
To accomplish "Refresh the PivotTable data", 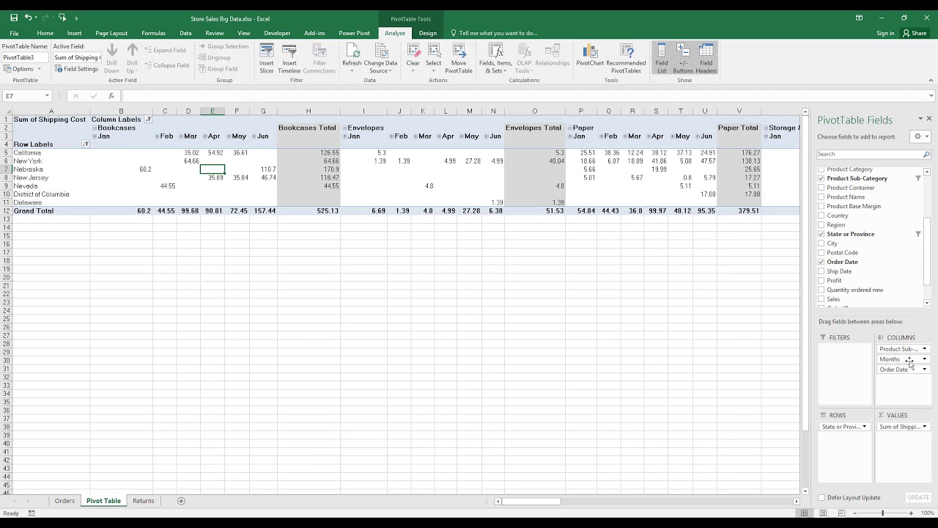I will click(352, 59).
